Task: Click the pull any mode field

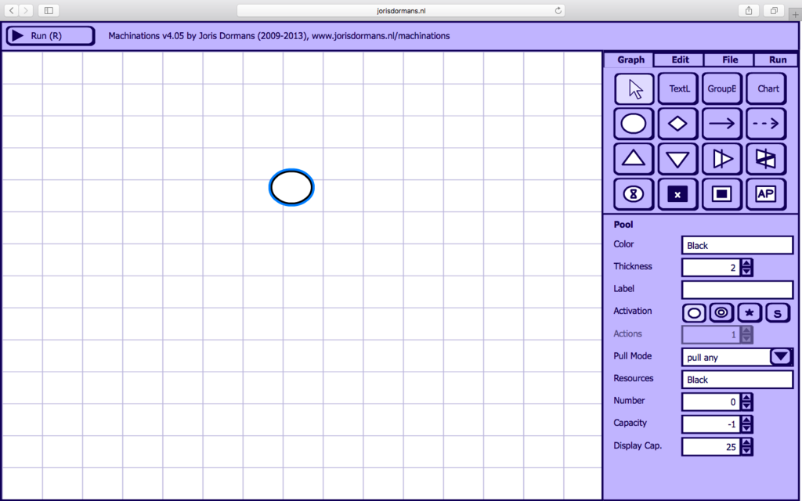Action: click(x=726, y=357)
